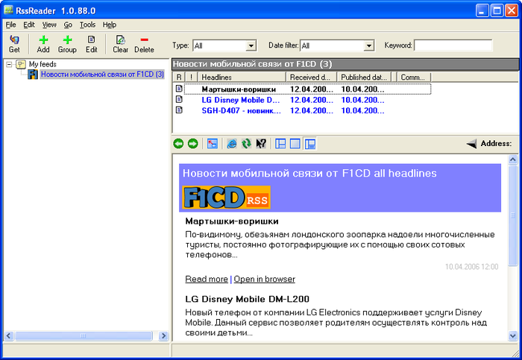This screenshot has width=522, height=360.
Task: Click the feed tree horizontal scrollbar thumb
Action: pos(84,335)
